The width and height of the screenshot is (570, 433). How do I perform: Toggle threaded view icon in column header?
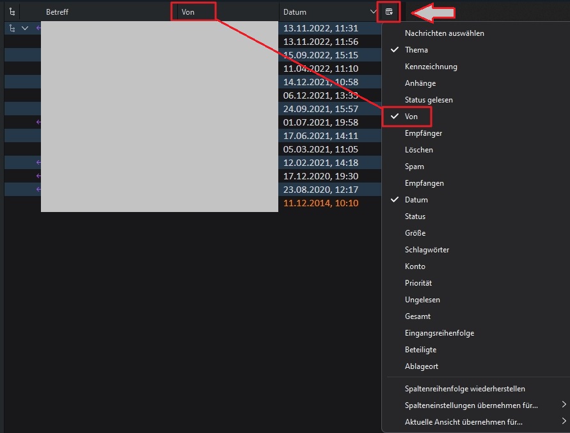(12, 12)
